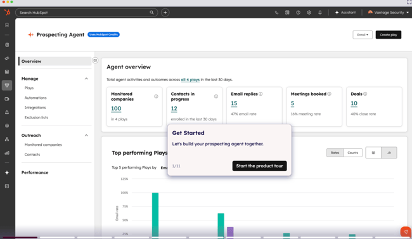The height and width of the screenshot is (239, 412).
Task: Open the Performance section
Action: [x=35, y=172]
